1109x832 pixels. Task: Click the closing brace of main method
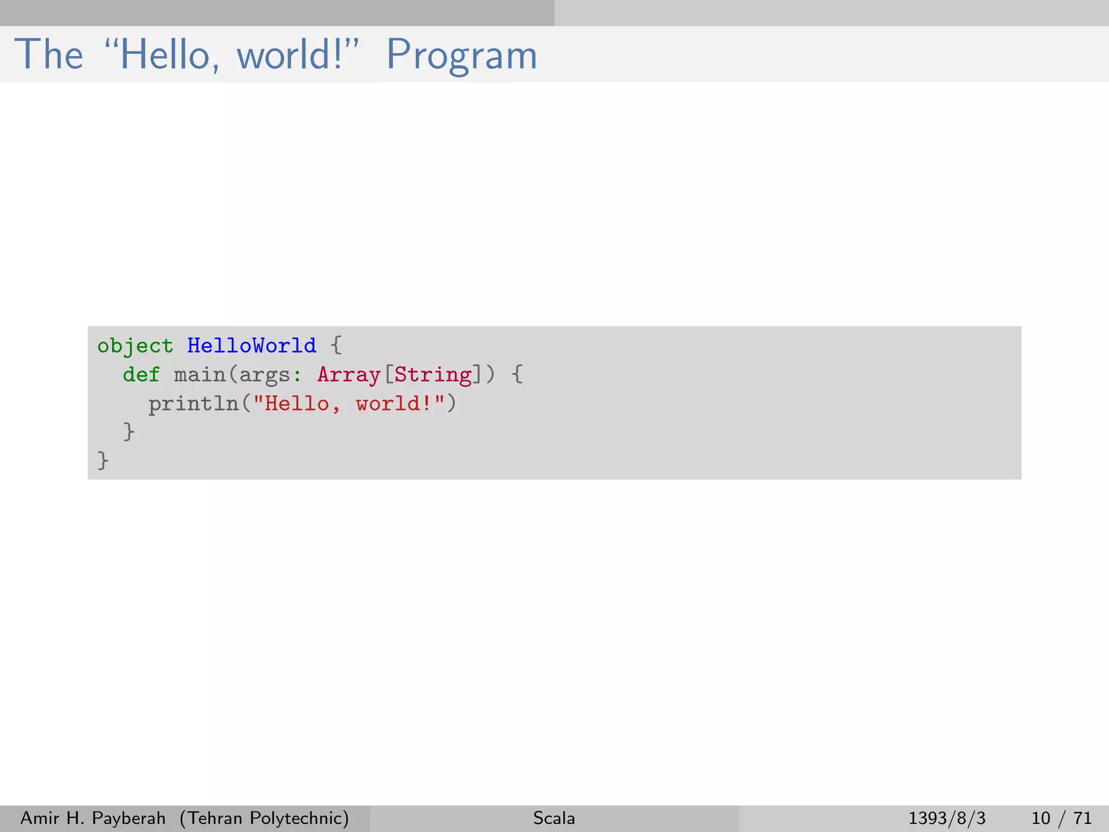(x=129, y=432)
